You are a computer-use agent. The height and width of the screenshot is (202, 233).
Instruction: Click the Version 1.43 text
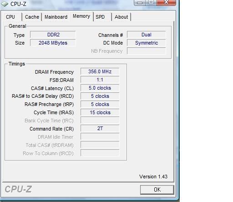point(153,177)
